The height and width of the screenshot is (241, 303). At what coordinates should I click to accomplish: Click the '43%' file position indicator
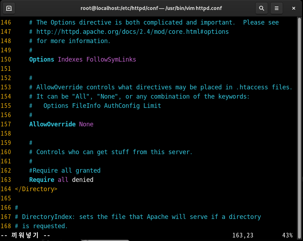click(287, 235)
